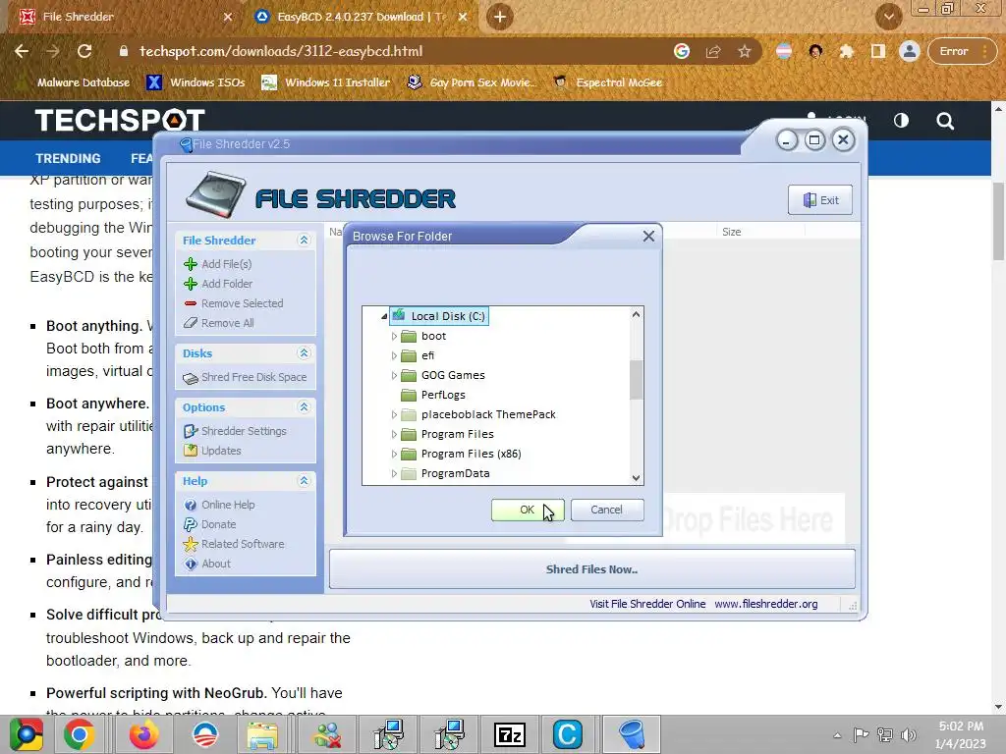Click the eraser icon beside Remove All

(191, 323)
